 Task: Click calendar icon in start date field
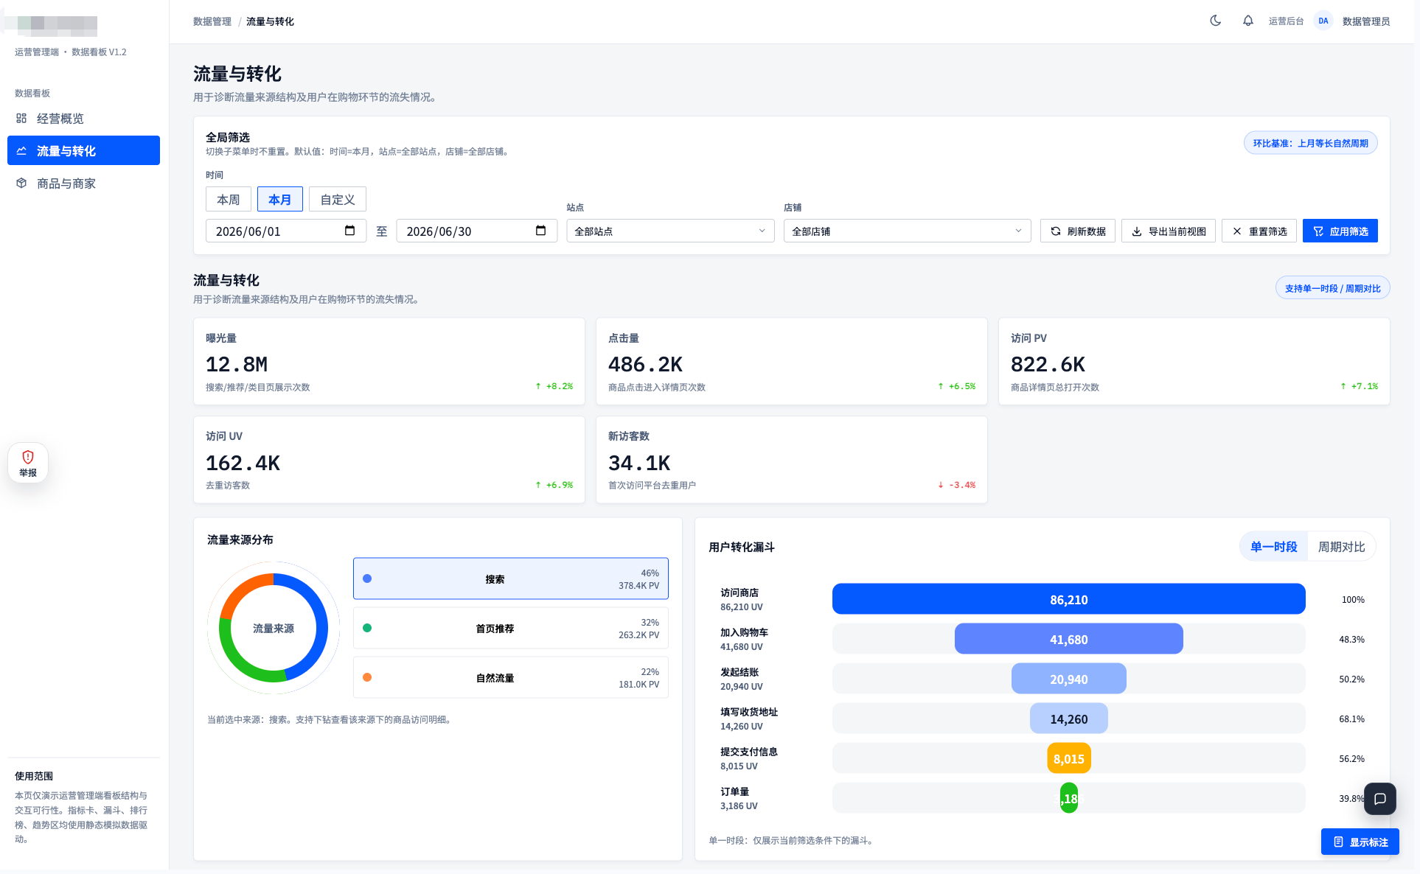350,231
